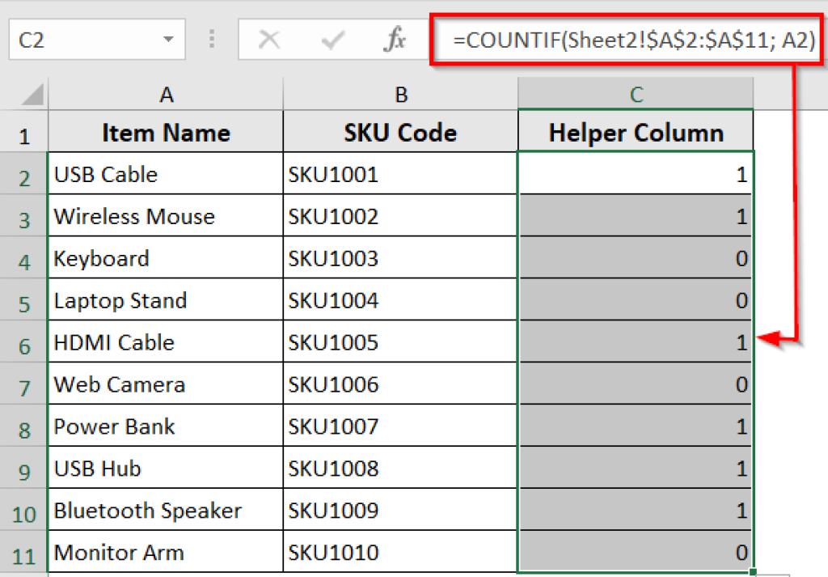Select row header 6
Image resolution: width=828 pixels, height=577 pixels.
24,342
